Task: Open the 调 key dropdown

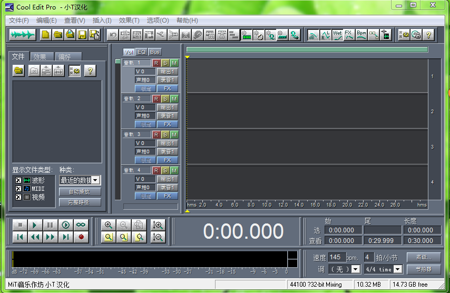Action: pos(356,269)
